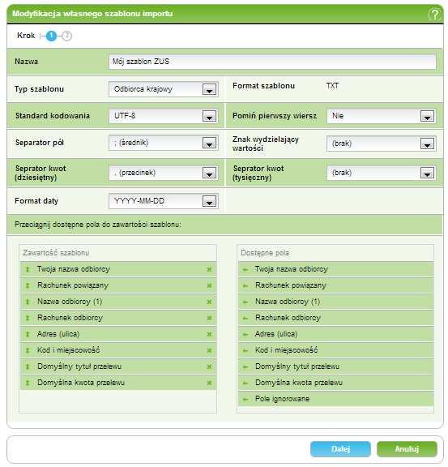The image size is (448, 467).
Task: Add Pole ignorowane using its left arrow
Action: 245,399
